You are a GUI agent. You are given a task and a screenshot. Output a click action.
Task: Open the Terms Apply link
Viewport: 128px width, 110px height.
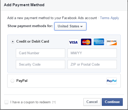tap(109, 18)
